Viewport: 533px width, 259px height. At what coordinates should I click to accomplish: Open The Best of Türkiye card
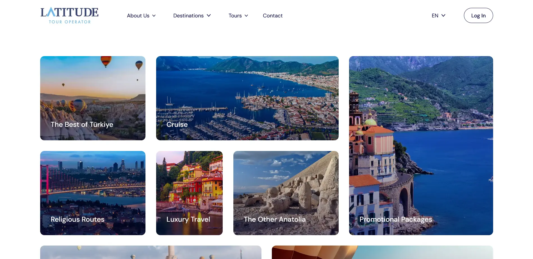tap(93, 98)
